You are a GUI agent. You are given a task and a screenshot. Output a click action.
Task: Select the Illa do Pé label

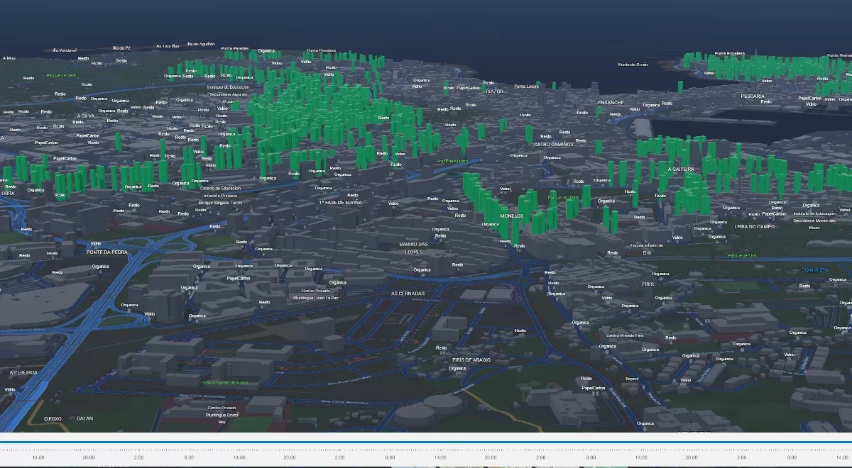coord(121,48)
